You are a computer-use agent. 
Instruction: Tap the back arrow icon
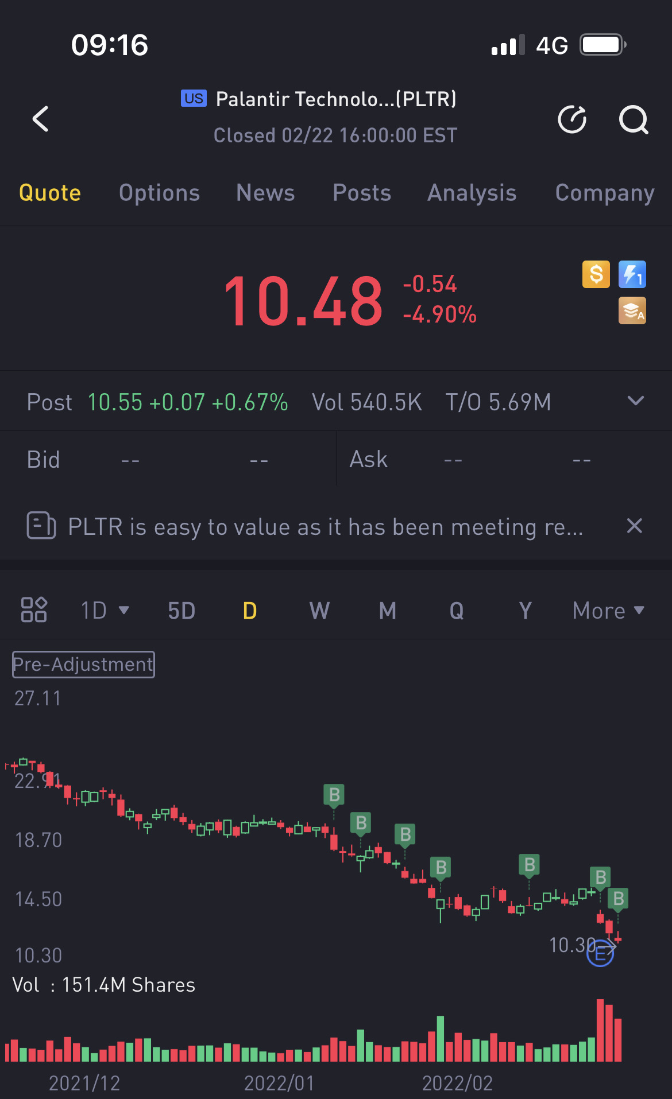click(x=41, y=119)
